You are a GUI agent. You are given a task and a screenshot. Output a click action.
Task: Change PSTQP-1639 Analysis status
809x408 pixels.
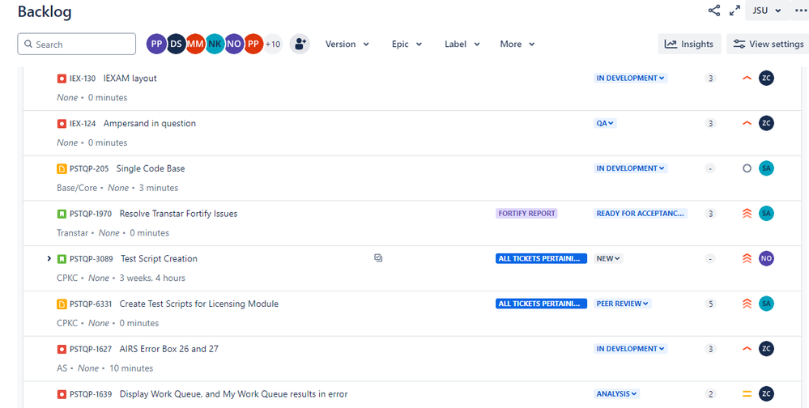tap(616, 394)
